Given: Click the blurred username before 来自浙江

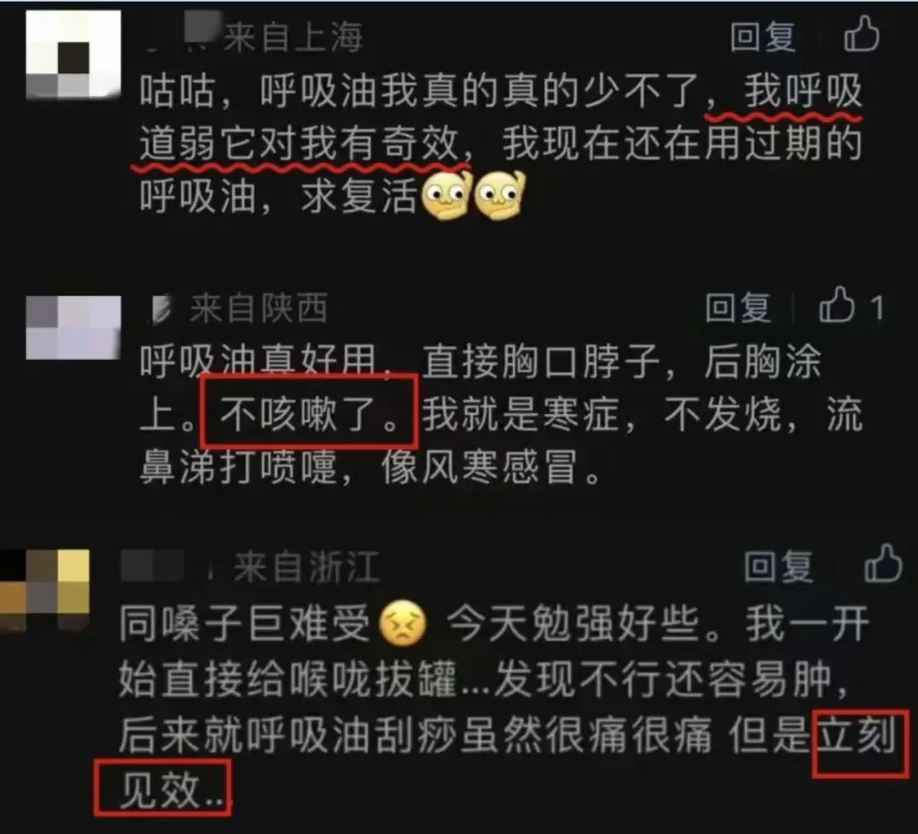Looking at the screenshot, I should click(x=166, y=565).
